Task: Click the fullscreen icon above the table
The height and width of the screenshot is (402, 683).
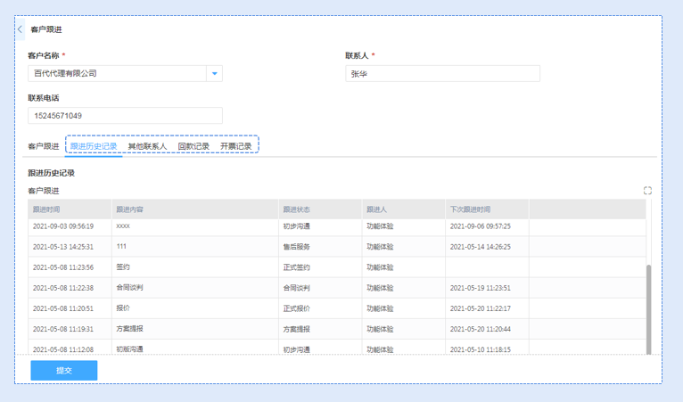Action: 647,191
